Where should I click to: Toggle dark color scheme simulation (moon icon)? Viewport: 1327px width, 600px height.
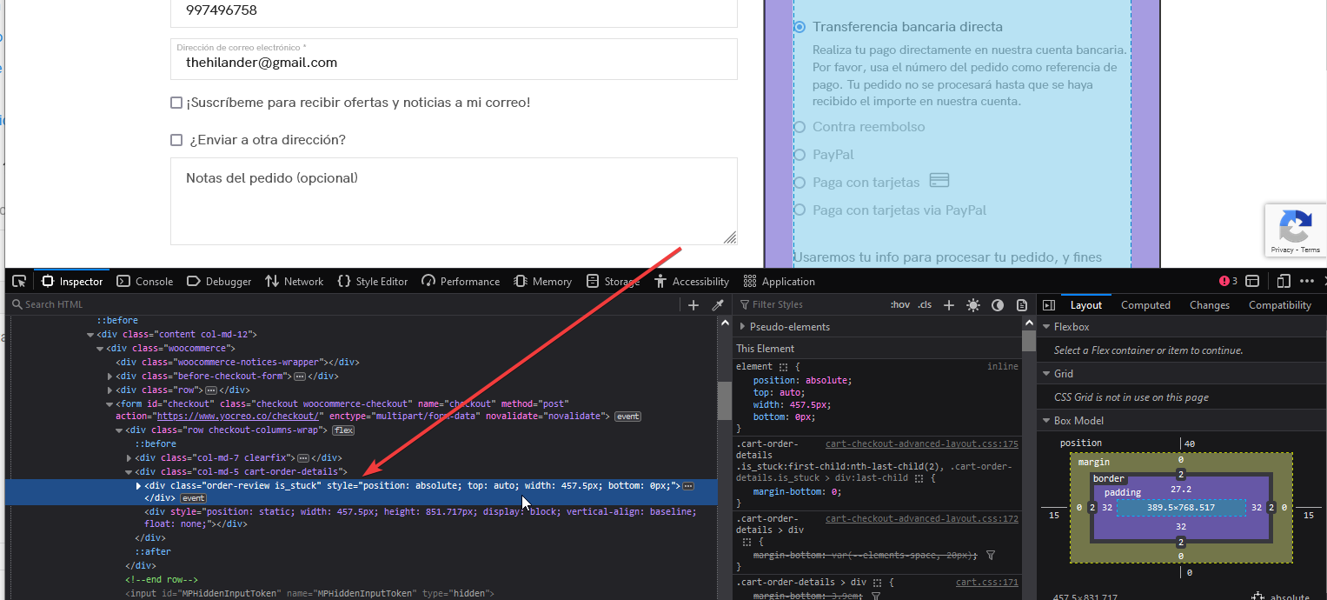coord(998,304)
